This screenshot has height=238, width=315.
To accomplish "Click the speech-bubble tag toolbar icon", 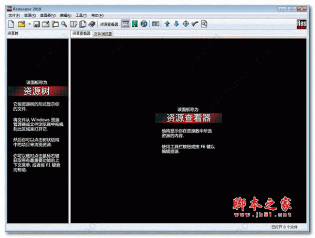I will click(55, 24).
